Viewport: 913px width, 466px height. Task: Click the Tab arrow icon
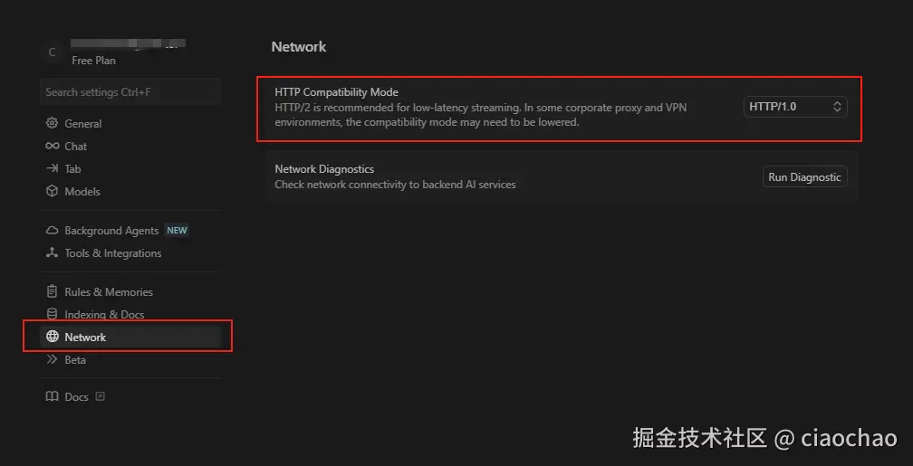coord(52,168)
